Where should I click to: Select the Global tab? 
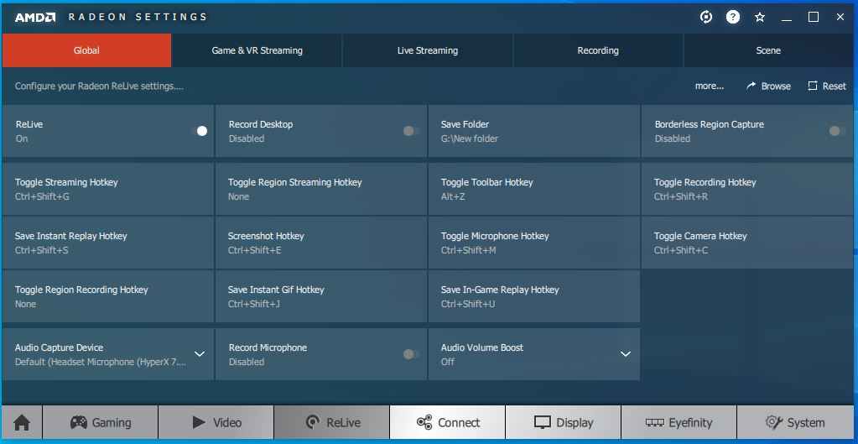[86, 50]
